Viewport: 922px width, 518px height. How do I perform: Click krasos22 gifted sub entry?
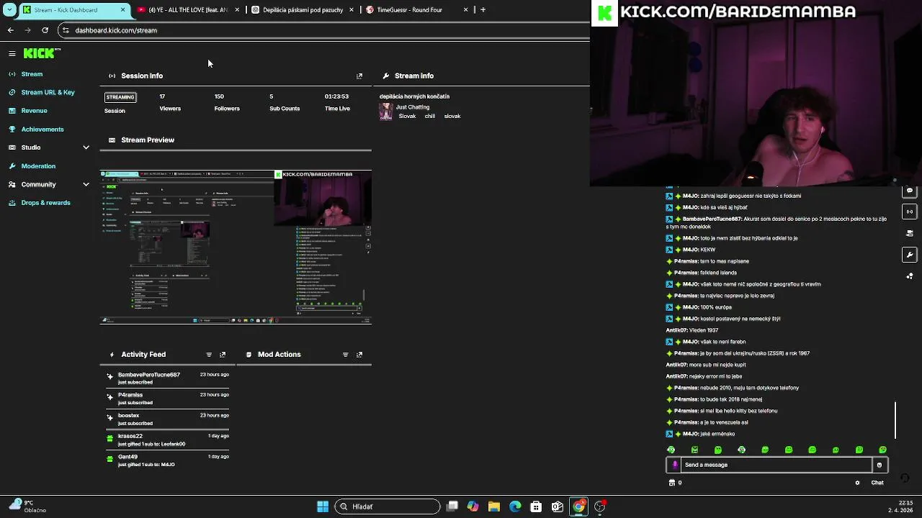click(x=167, y=440)
